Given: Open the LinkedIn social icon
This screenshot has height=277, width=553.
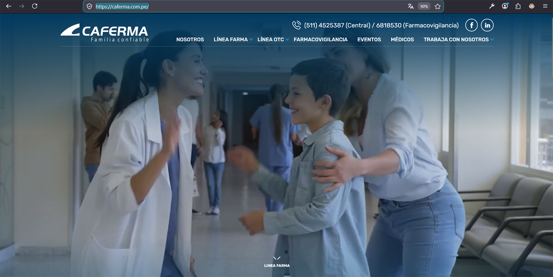Looking at the screenshot, I should click(487, 25).
